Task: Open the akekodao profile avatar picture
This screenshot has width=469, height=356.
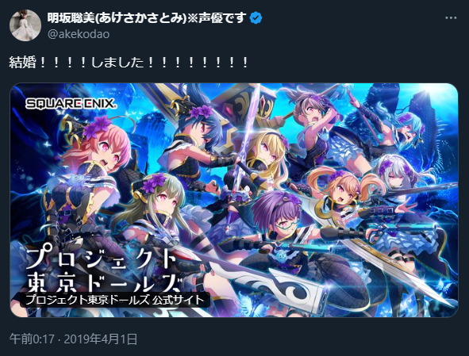Action: coord(25,25)
